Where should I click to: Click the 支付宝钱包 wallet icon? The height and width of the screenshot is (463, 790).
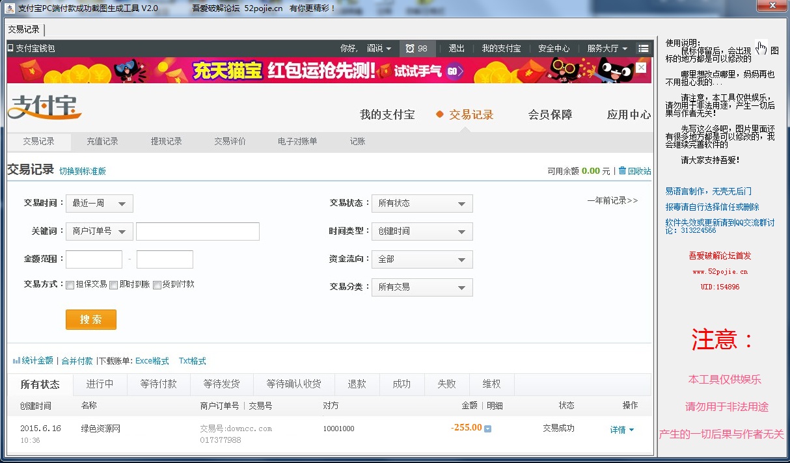pos(10,48)
